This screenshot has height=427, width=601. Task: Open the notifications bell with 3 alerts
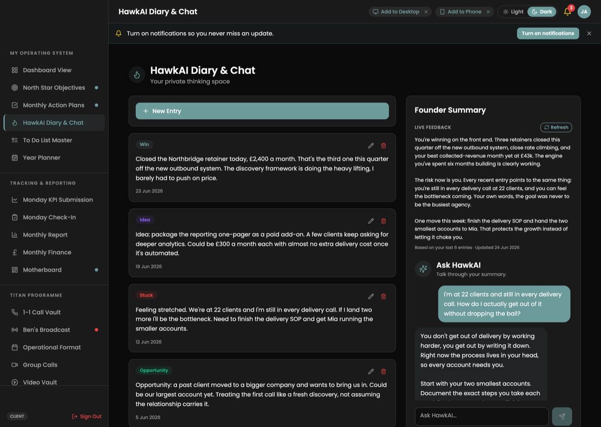point(568,12)
